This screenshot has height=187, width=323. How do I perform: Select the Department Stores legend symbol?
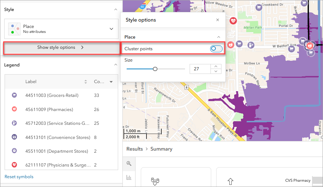[15, 151]
